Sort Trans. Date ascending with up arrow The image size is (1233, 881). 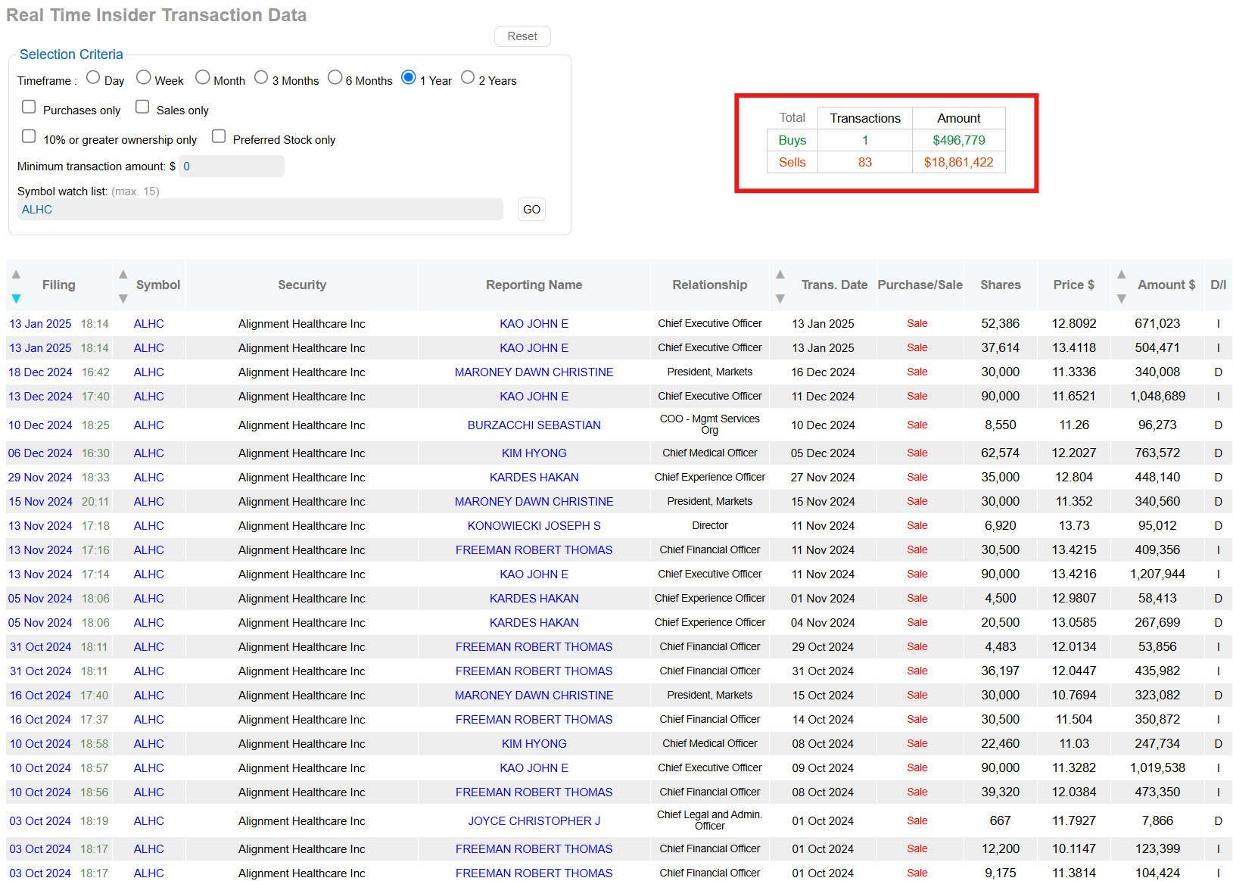(x=780, y=274)
